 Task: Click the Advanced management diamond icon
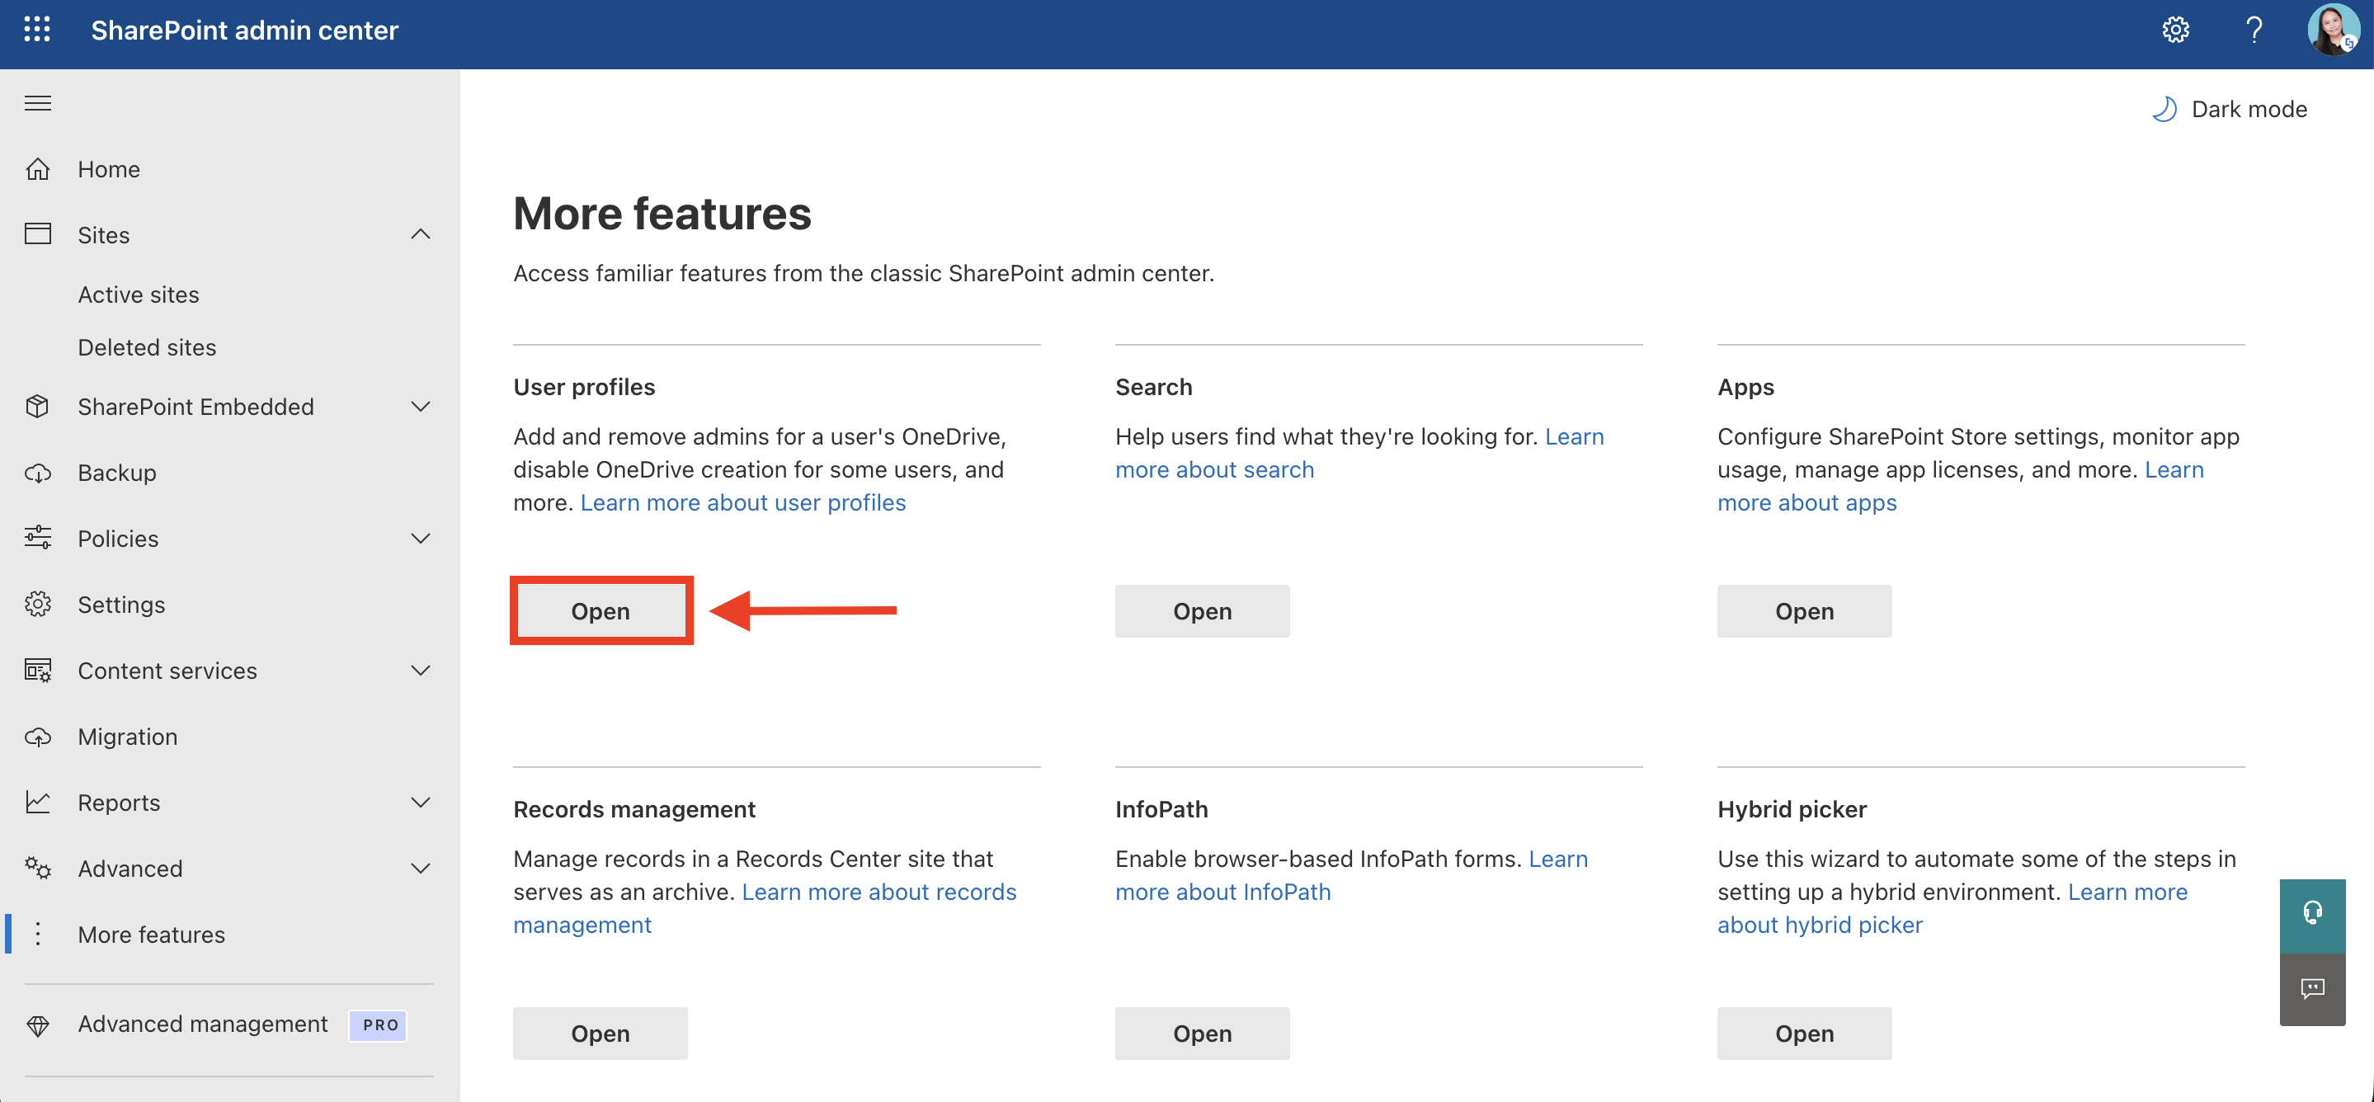[x=38, y=1024]
